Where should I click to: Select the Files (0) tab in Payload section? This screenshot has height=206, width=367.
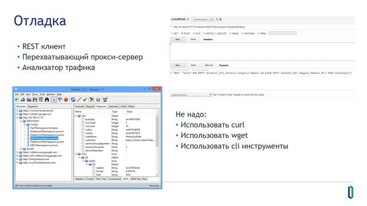click(209, 65)
